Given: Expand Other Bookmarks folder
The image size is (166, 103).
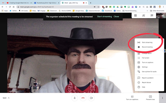Looking at the screenshot, I should [x=157, y=11].
